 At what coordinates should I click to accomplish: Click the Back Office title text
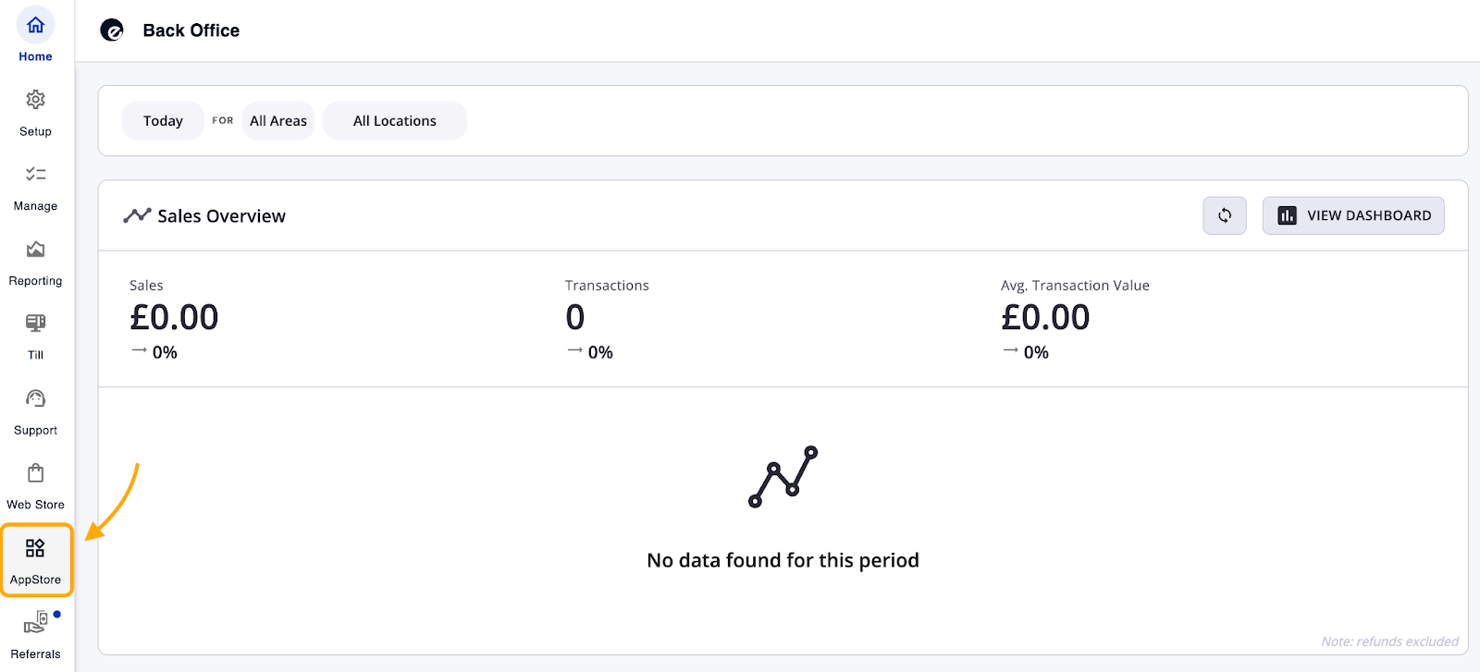click(x=191, y=31)
